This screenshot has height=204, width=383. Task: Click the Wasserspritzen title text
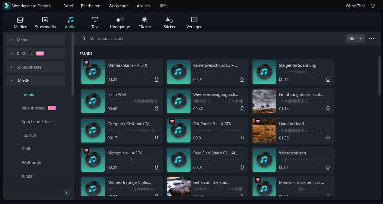tap(292, 153)
